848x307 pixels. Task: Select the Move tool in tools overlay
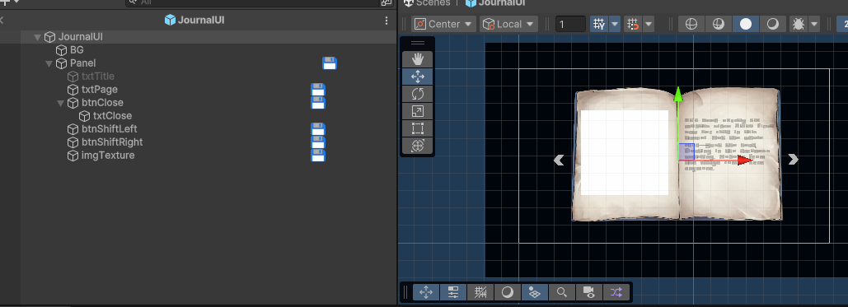[418, 77]
